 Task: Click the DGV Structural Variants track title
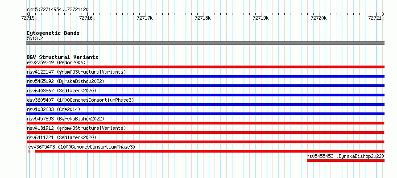click(62, 57)
